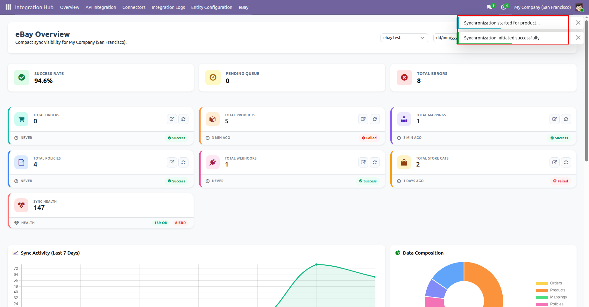589x307 pixels.
Task: Open the Integration Logs menu
Action: [168, 7]
